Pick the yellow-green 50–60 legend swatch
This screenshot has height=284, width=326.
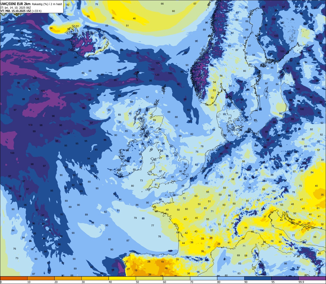click(x=149, y=278)
